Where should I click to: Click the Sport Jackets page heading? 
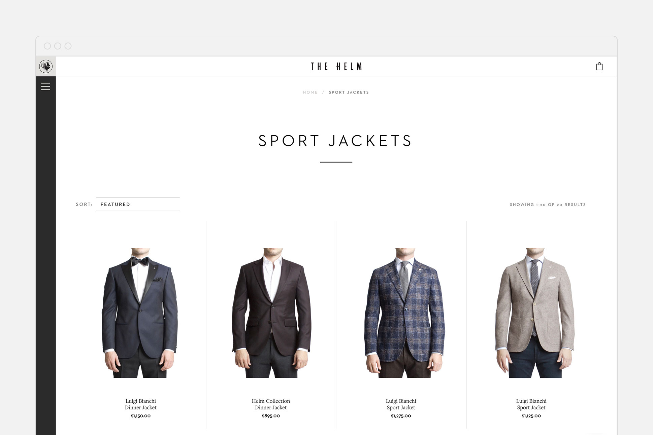click(x=335, y=141)
